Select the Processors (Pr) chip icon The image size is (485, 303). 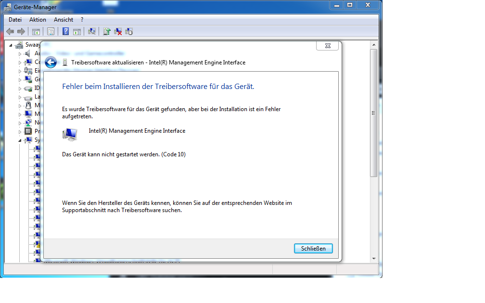(28, 131)
